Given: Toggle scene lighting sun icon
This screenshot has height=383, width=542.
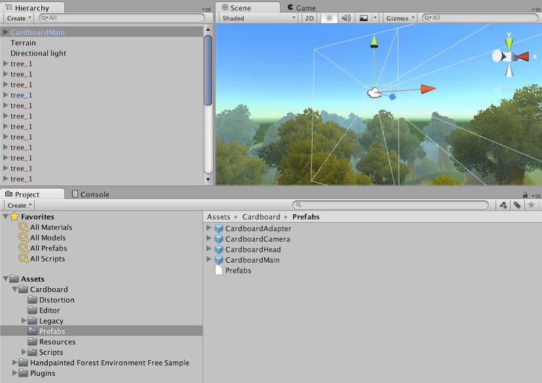Looking at the screenshot, I should coord(329,18).
